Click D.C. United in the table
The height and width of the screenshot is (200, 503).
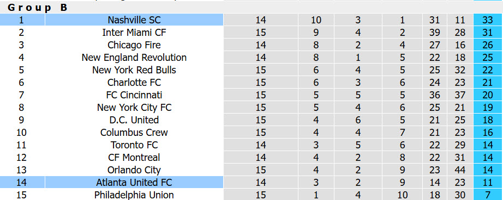click(134, 120)
